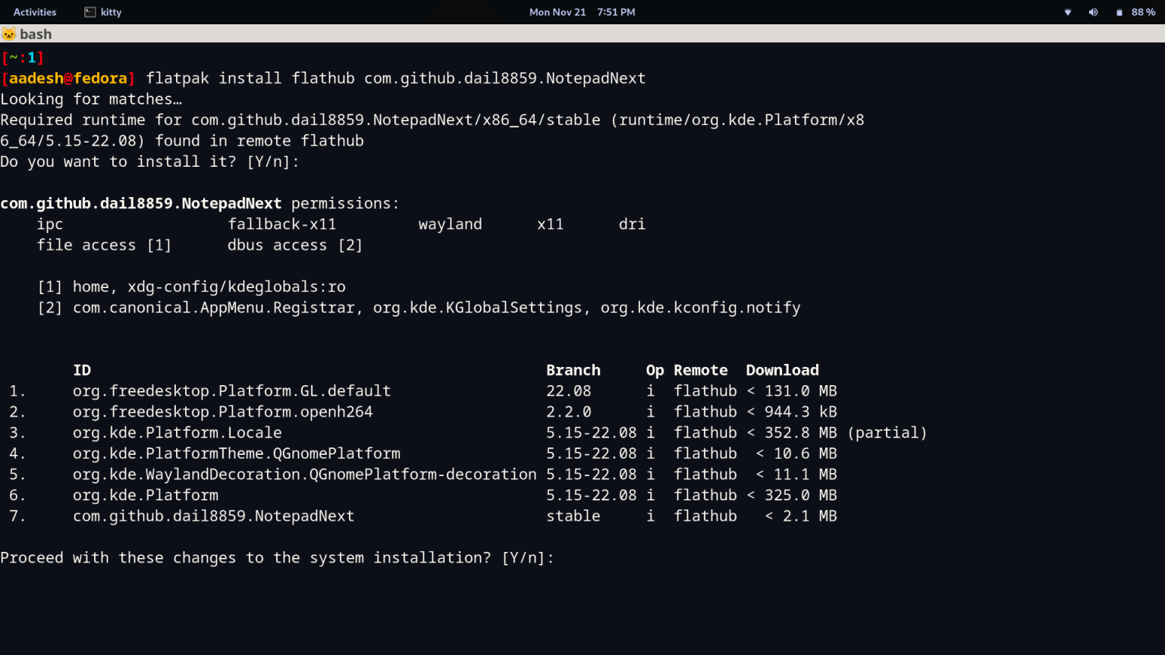
Task: Click the speaker icon in the system tray
Action: coord(1093,11)
